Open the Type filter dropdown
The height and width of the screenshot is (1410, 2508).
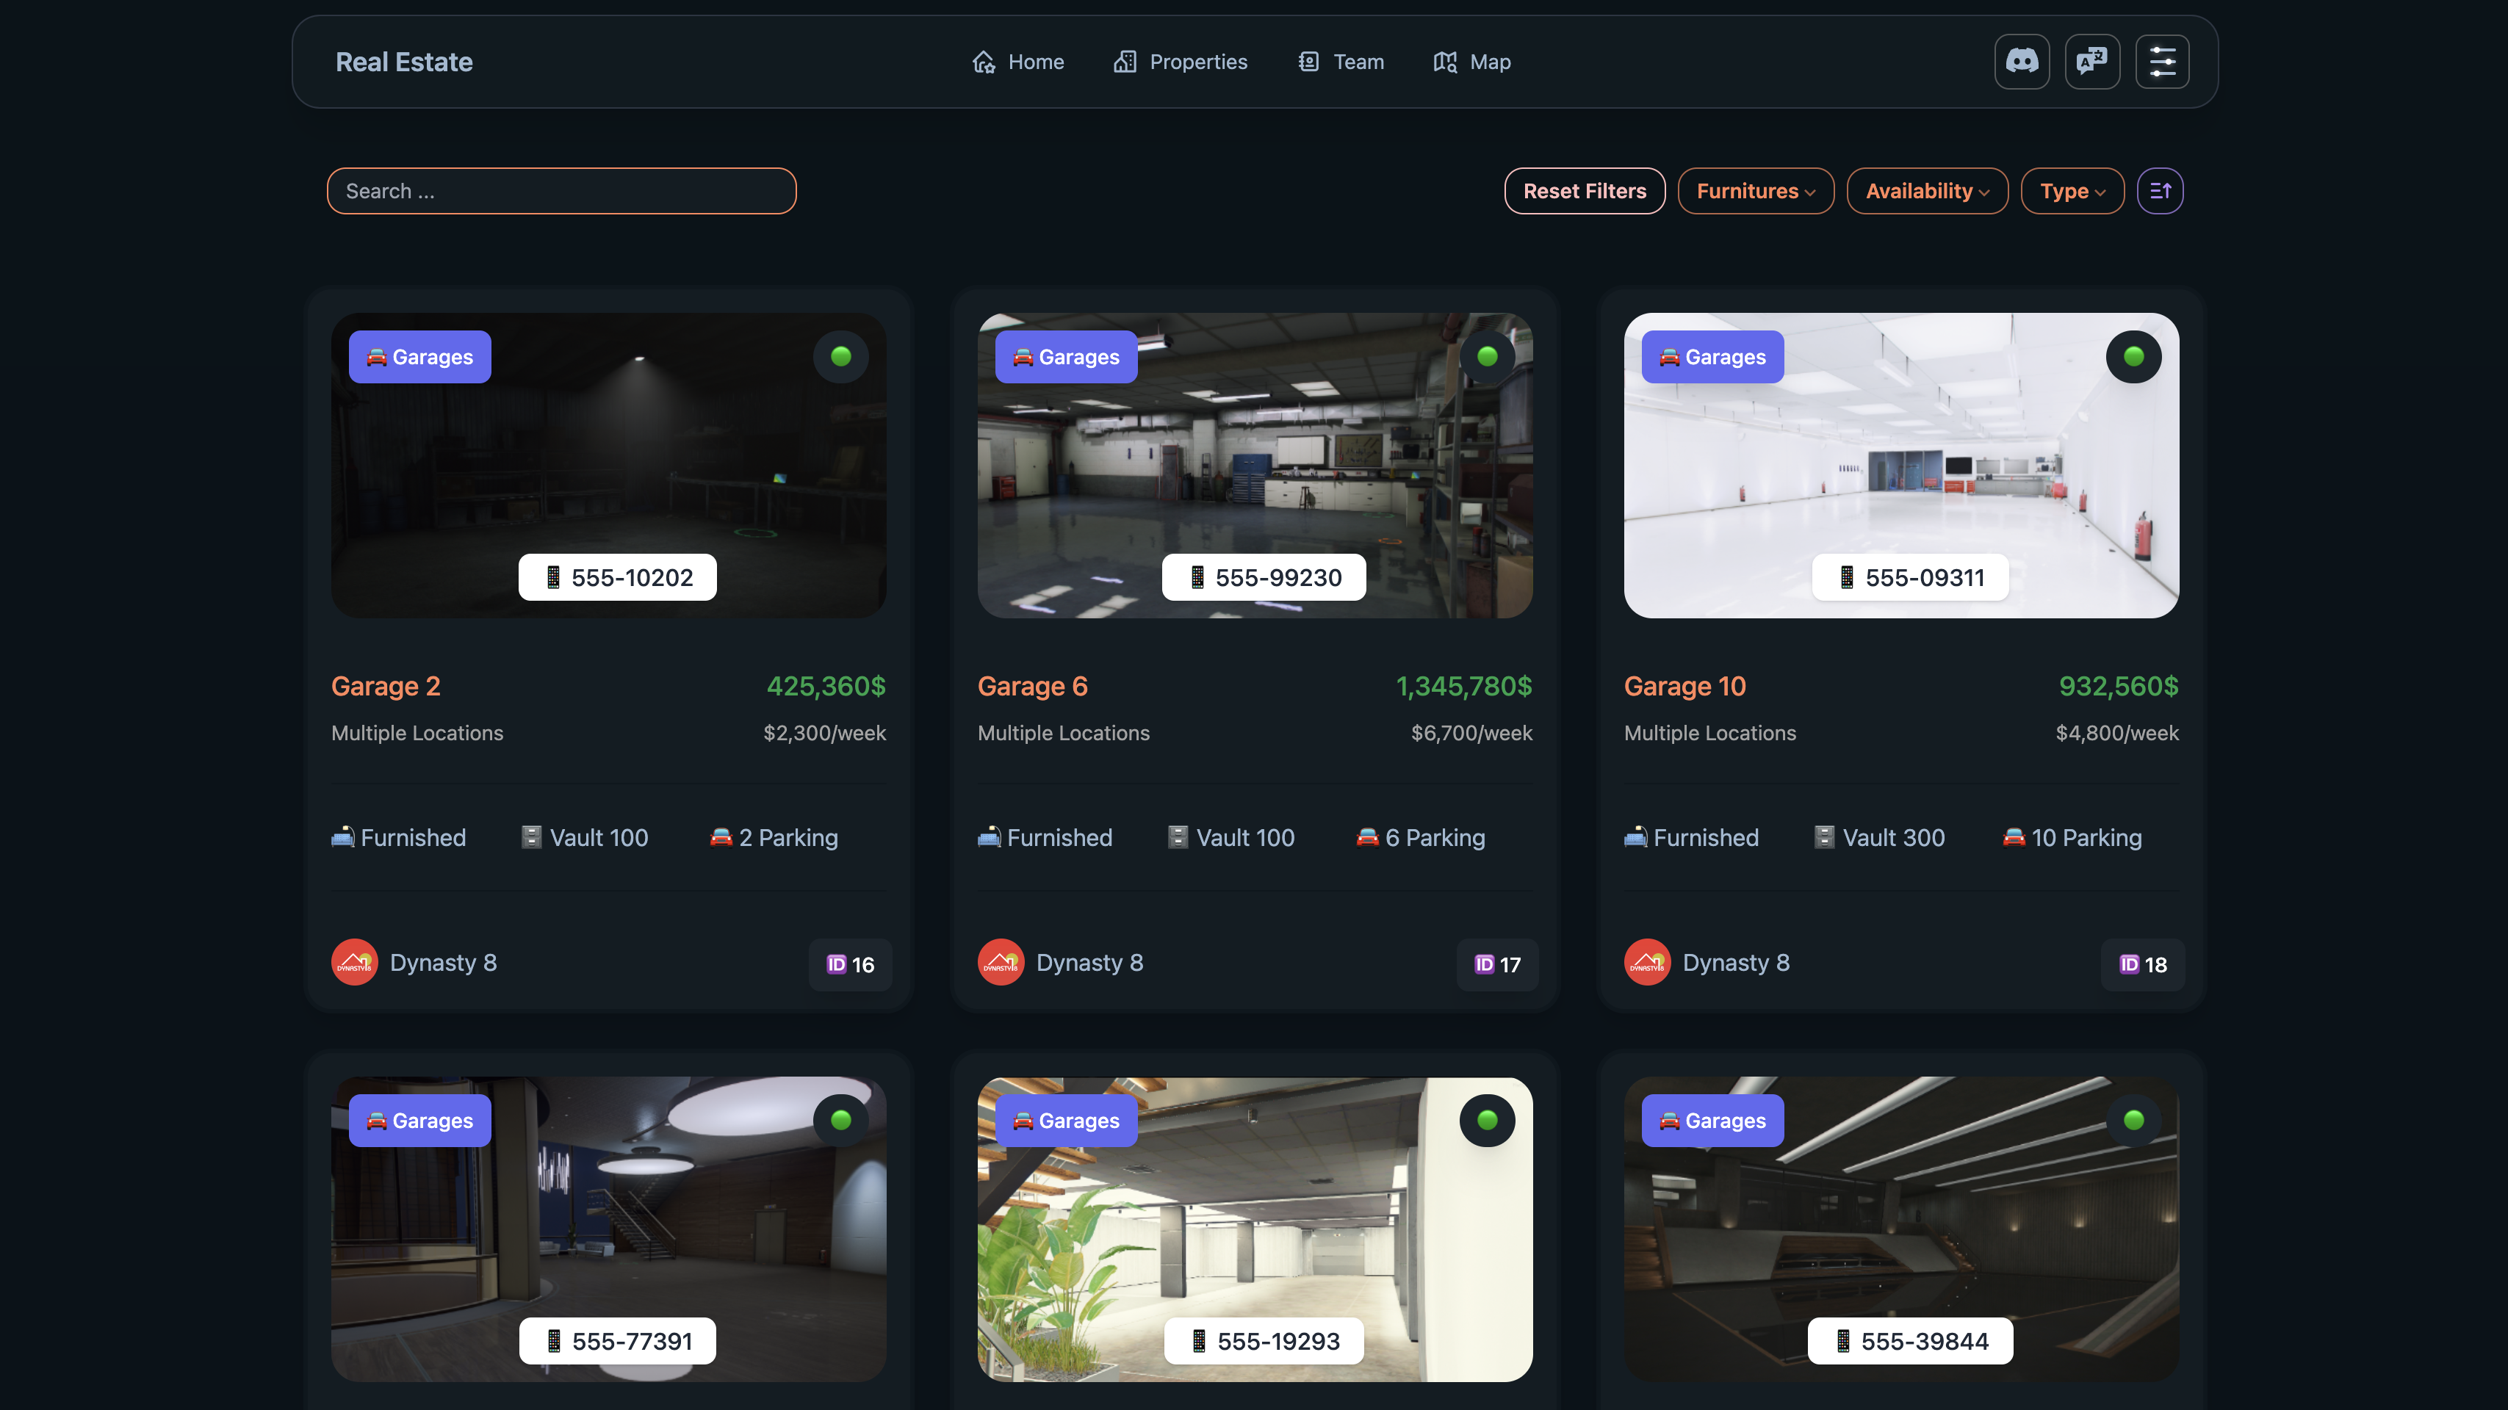tap(2072, 191)
